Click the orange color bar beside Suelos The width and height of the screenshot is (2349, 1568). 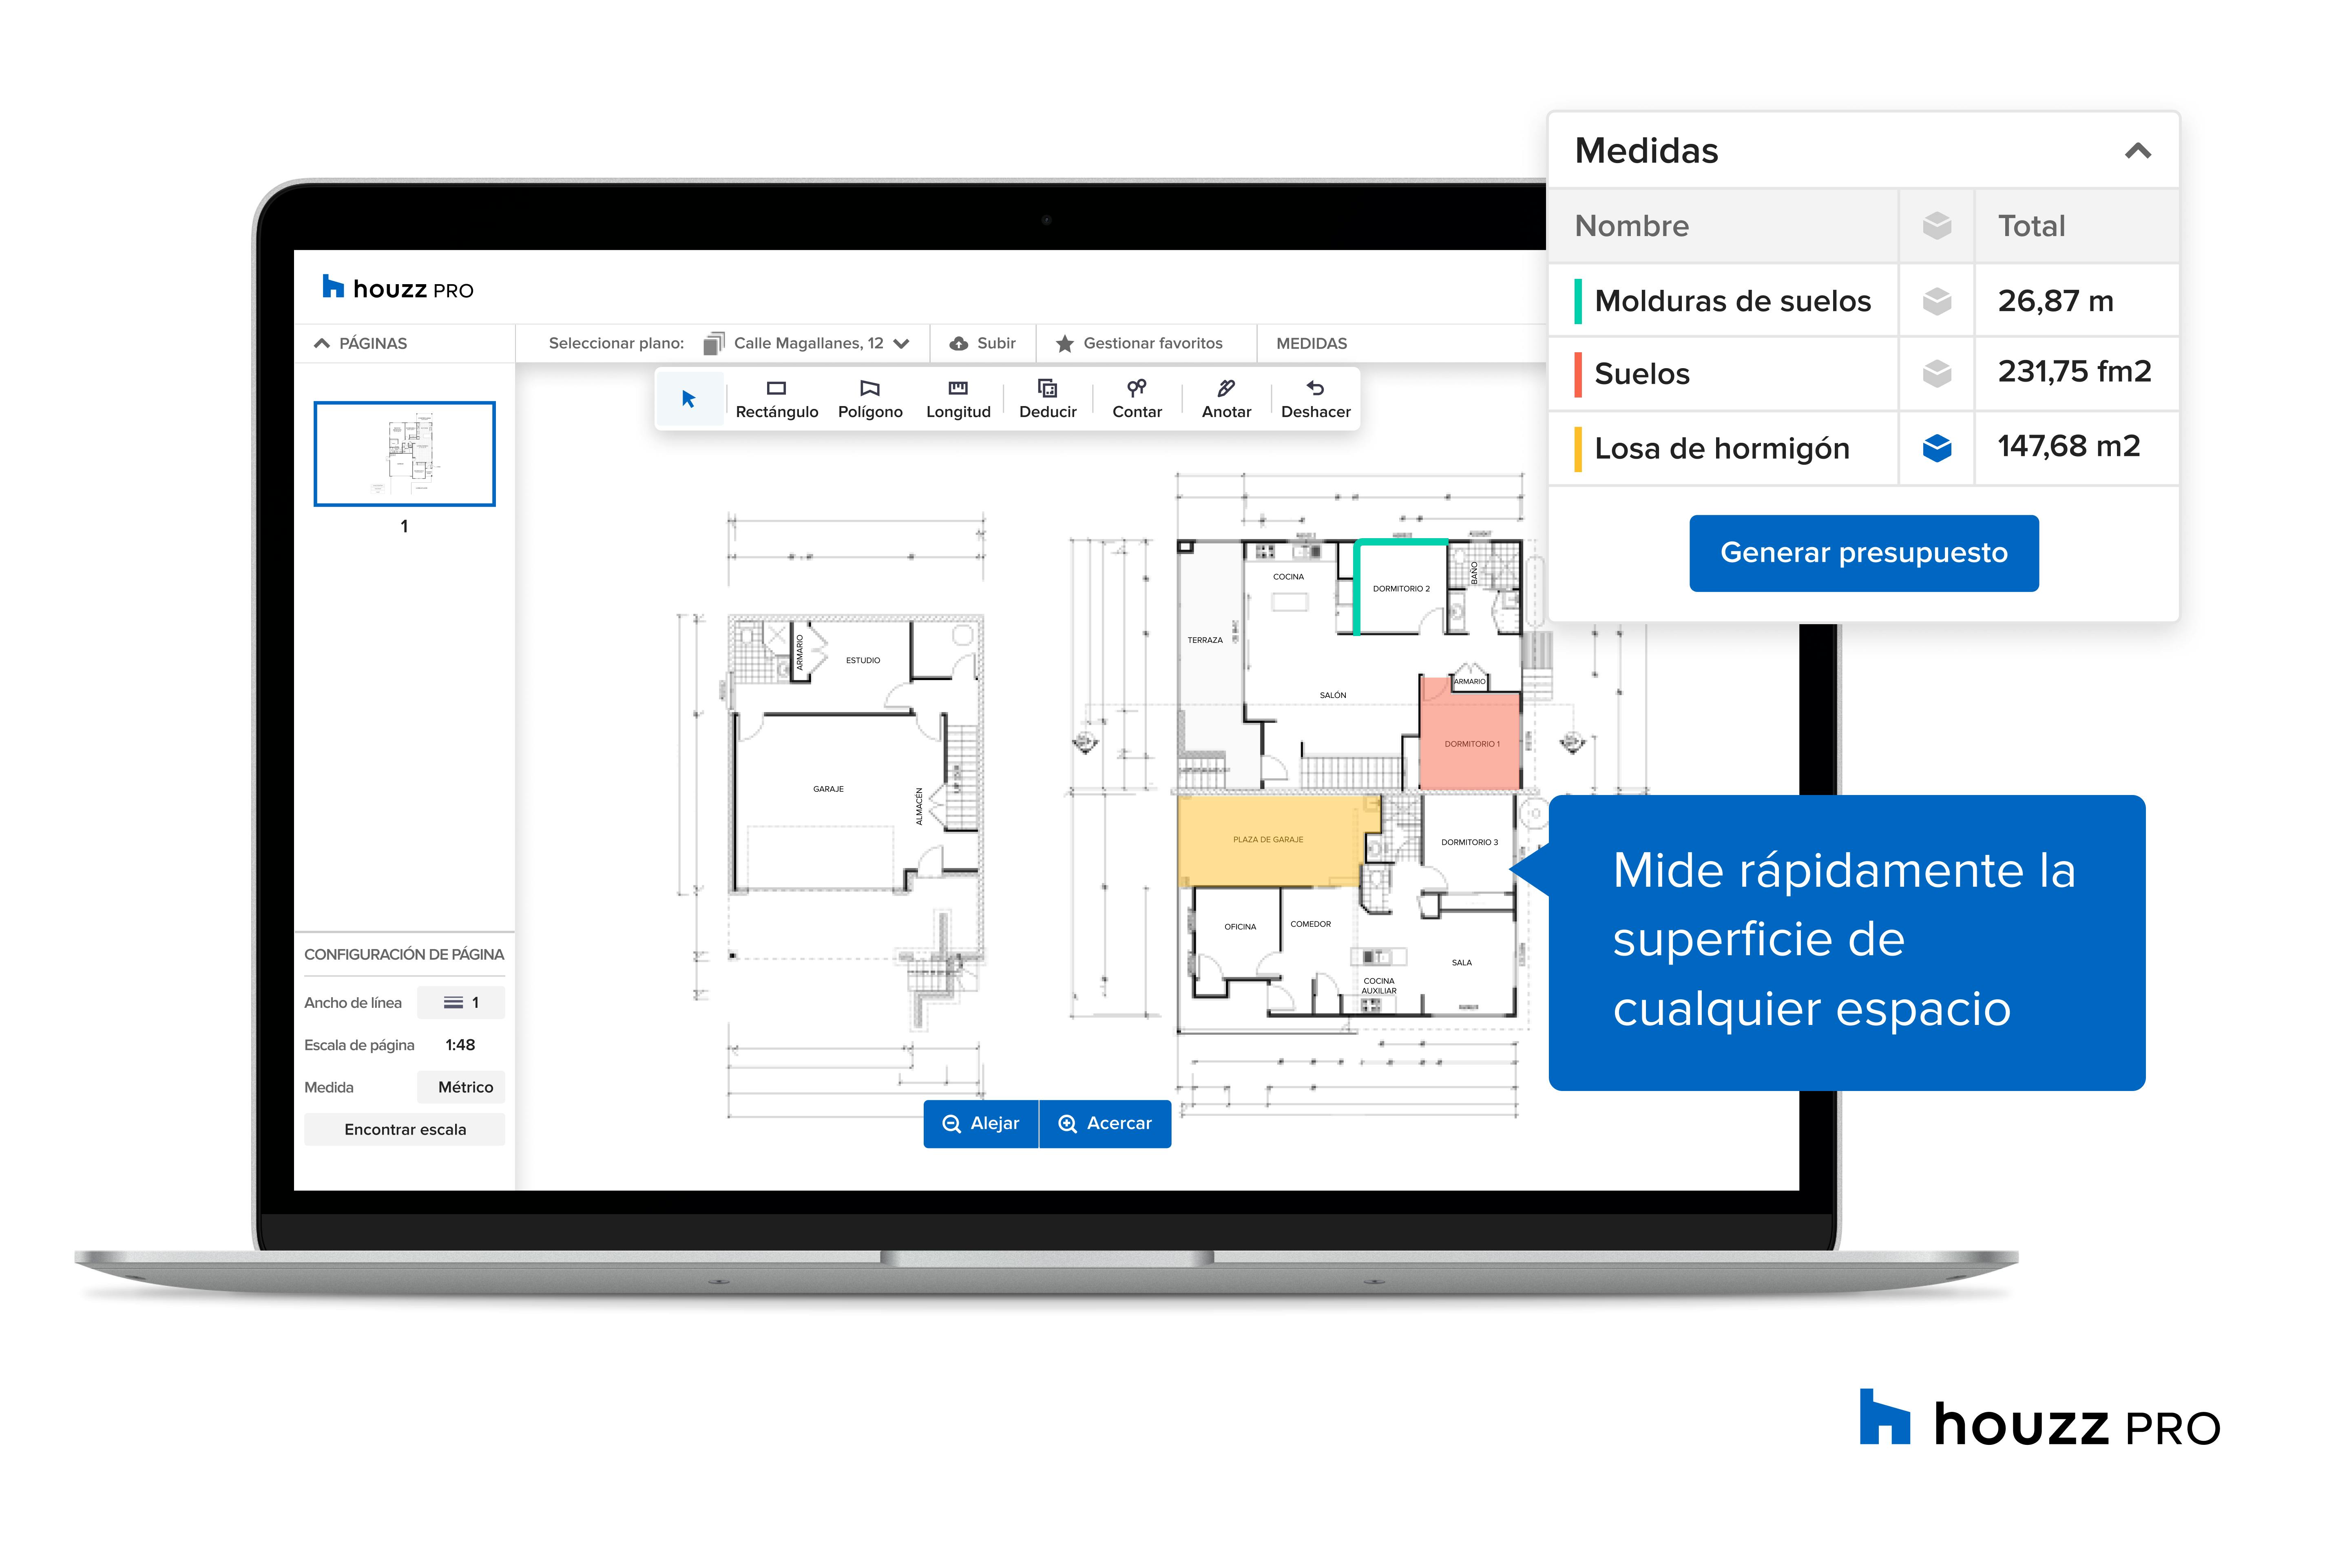click(1577, 373)
